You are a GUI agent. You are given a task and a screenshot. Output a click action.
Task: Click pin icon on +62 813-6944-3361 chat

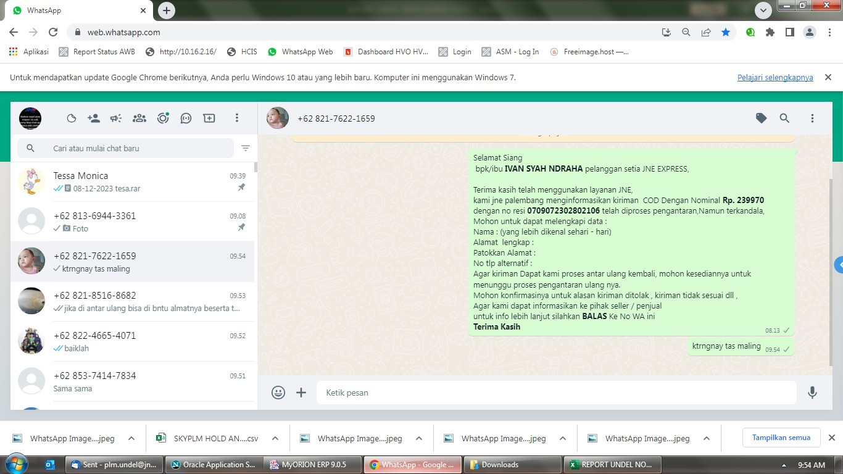coord(241,228)
